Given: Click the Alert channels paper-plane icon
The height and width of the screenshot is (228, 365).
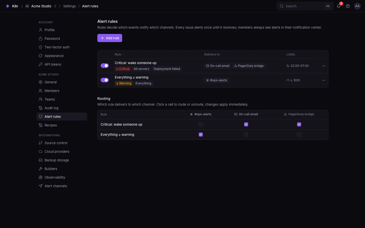Looking at the screenshot, I should 41,186.
